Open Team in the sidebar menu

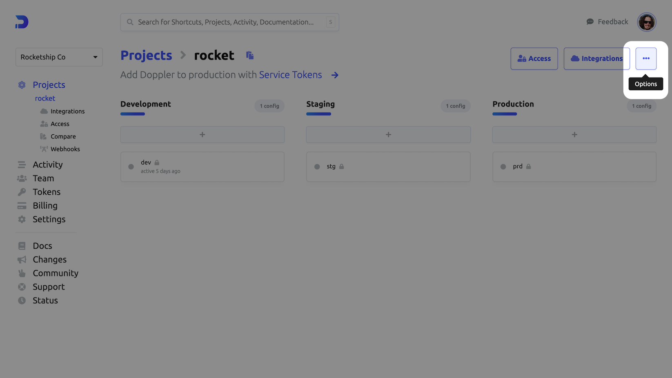43,178
